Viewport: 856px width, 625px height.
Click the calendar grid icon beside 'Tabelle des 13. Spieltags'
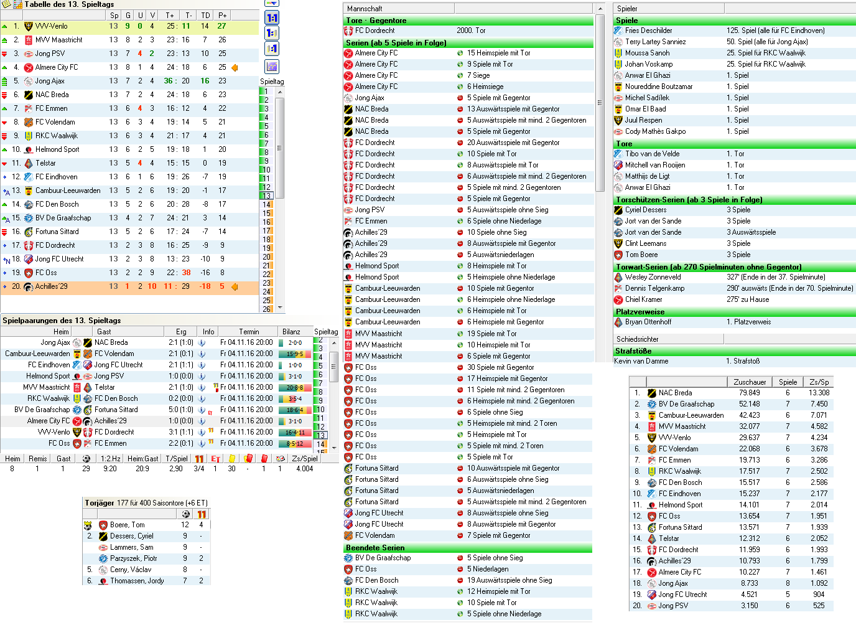(x=17, y=4)
